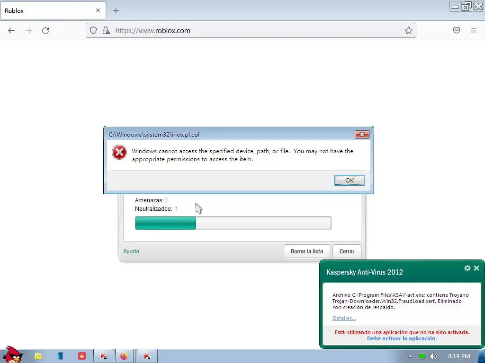
Task: Click the Amenazas: 1 text
Action: coord(151,200)
